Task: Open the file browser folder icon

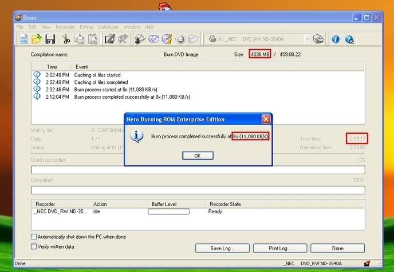Action: point(193,39)
